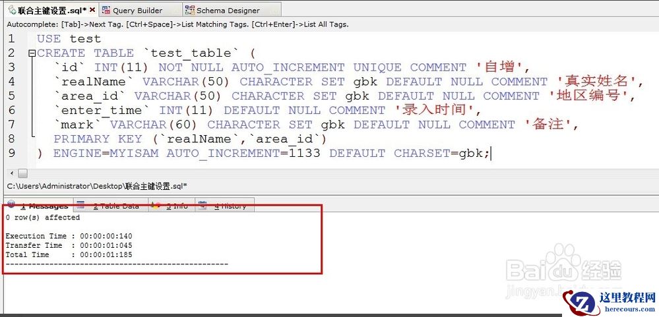This screenshot has width=659, height=317.
Task: Select the 联合主键设置.sql editor tab
Action: tap(51, 10)
